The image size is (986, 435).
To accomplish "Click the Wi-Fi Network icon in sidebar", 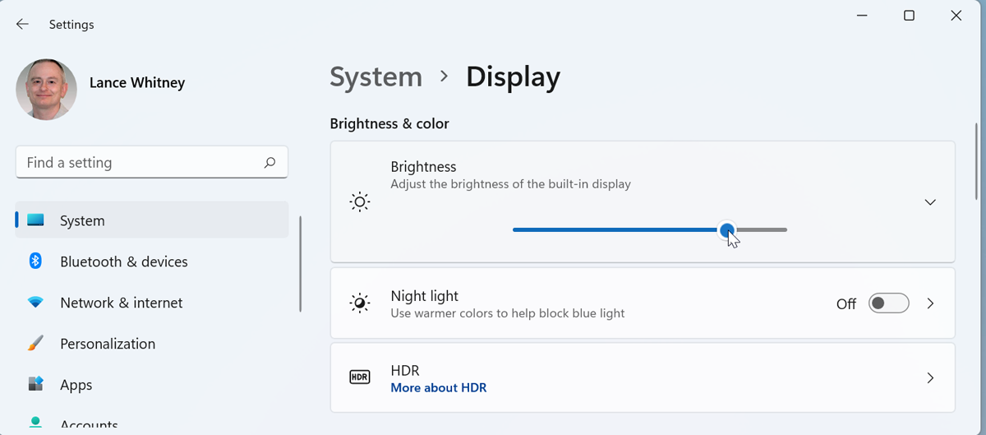I will pyautogui.click(x=35, y=303).
